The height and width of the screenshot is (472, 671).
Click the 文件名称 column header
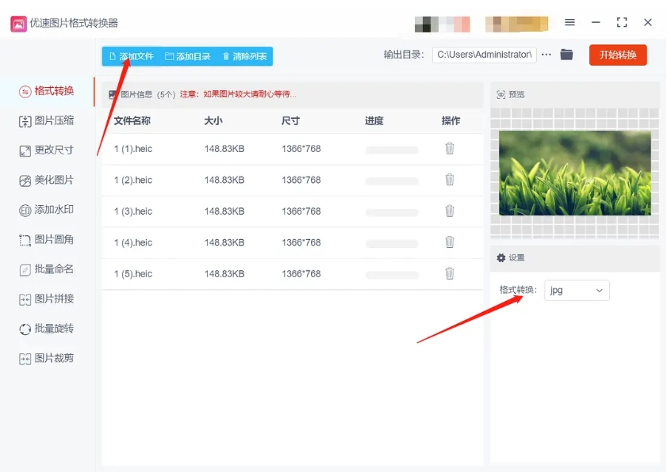(132, 121)
